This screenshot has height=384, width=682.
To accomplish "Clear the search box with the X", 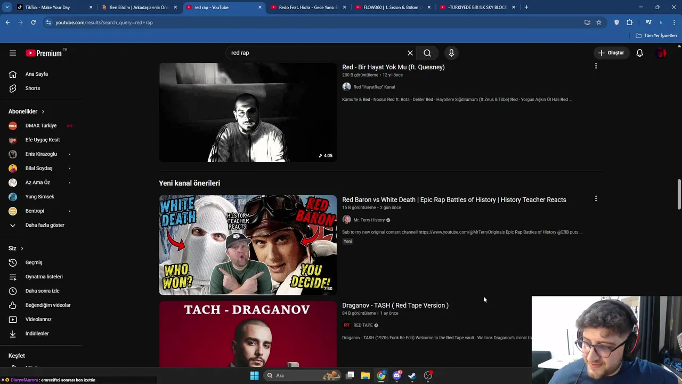I will click(x=410, y=53).
